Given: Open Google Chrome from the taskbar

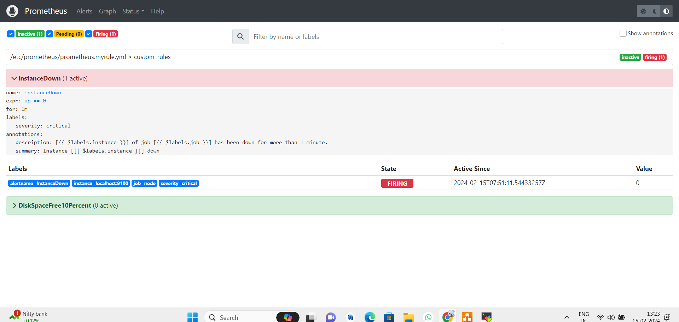Looking at the screenshot, I should click(448, 317).
